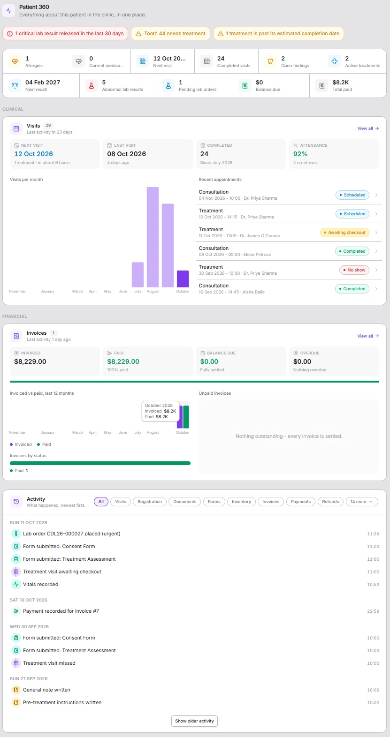
Task: Click the Tooth 44 warning triangle icon
Action: pyautogui.click(x=138, y=34)
